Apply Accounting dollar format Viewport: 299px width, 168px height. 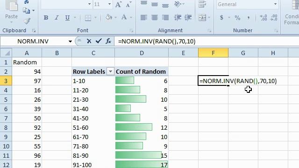point(221,18)
